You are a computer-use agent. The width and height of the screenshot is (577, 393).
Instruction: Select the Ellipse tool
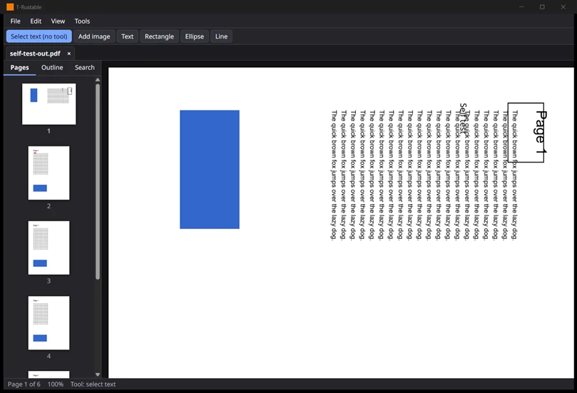194,36
